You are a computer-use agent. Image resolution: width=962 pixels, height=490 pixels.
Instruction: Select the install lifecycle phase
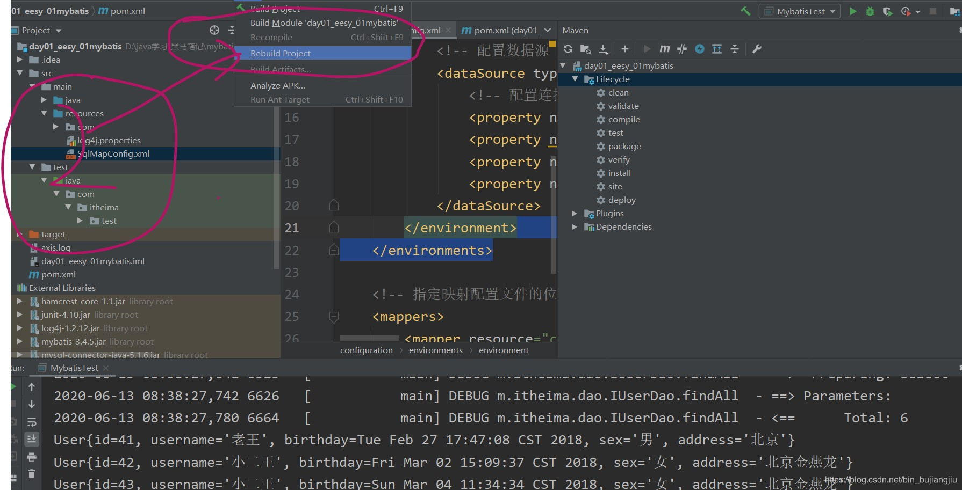pos(620,173)
